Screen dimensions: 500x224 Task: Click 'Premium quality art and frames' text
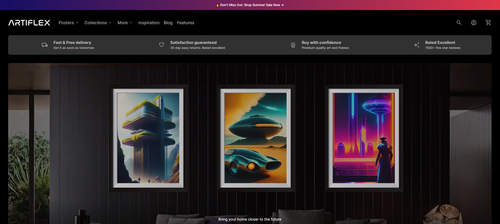pos(325,48)
